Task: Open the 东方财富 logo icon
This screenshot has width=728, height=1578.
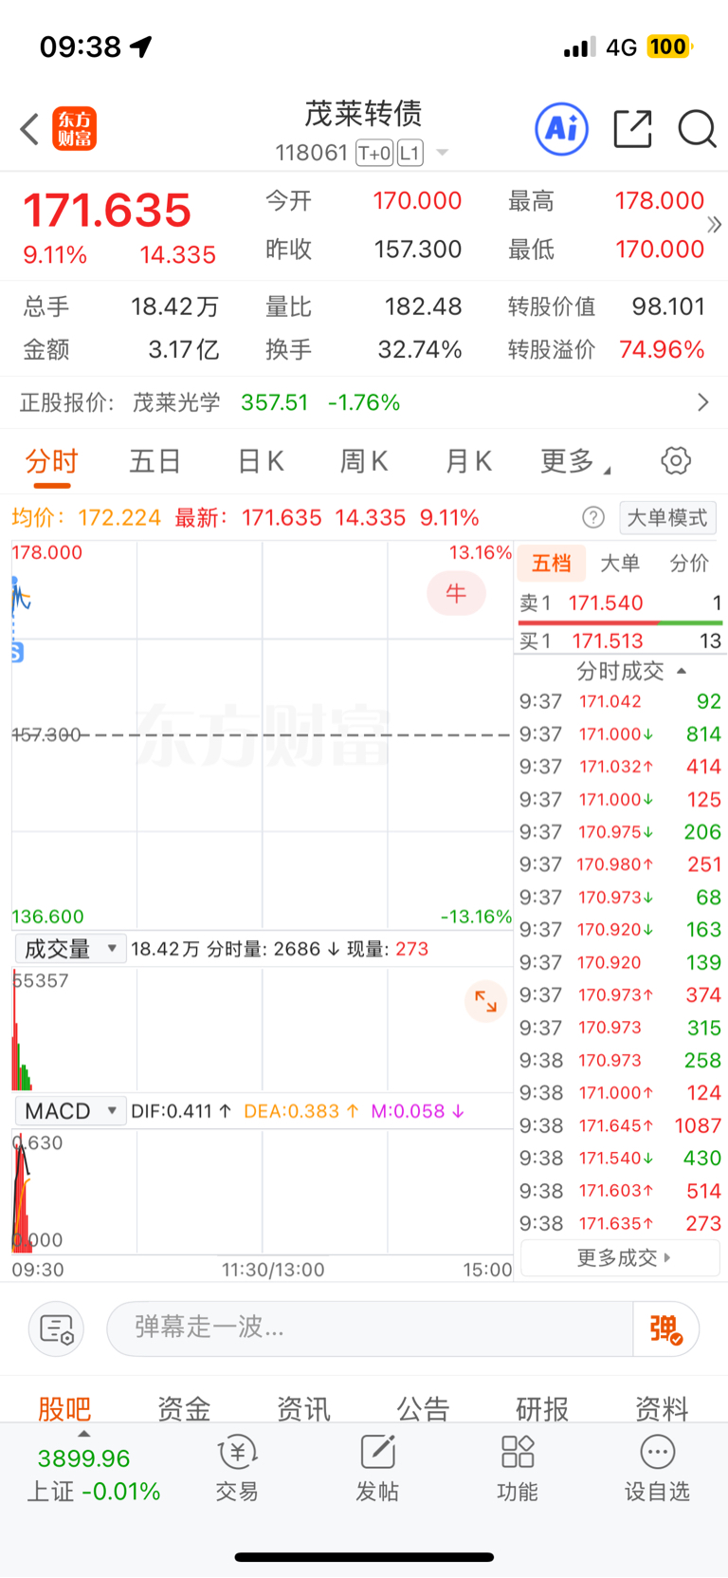Action: click(x=74, y=129)
